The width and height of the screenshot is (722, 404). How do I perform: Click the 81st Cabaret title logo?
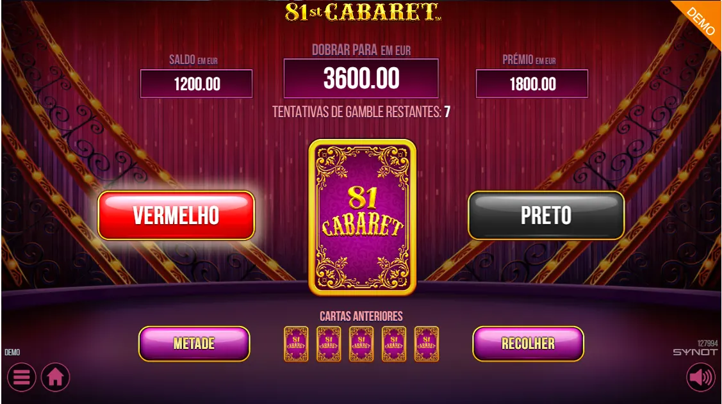363,12
